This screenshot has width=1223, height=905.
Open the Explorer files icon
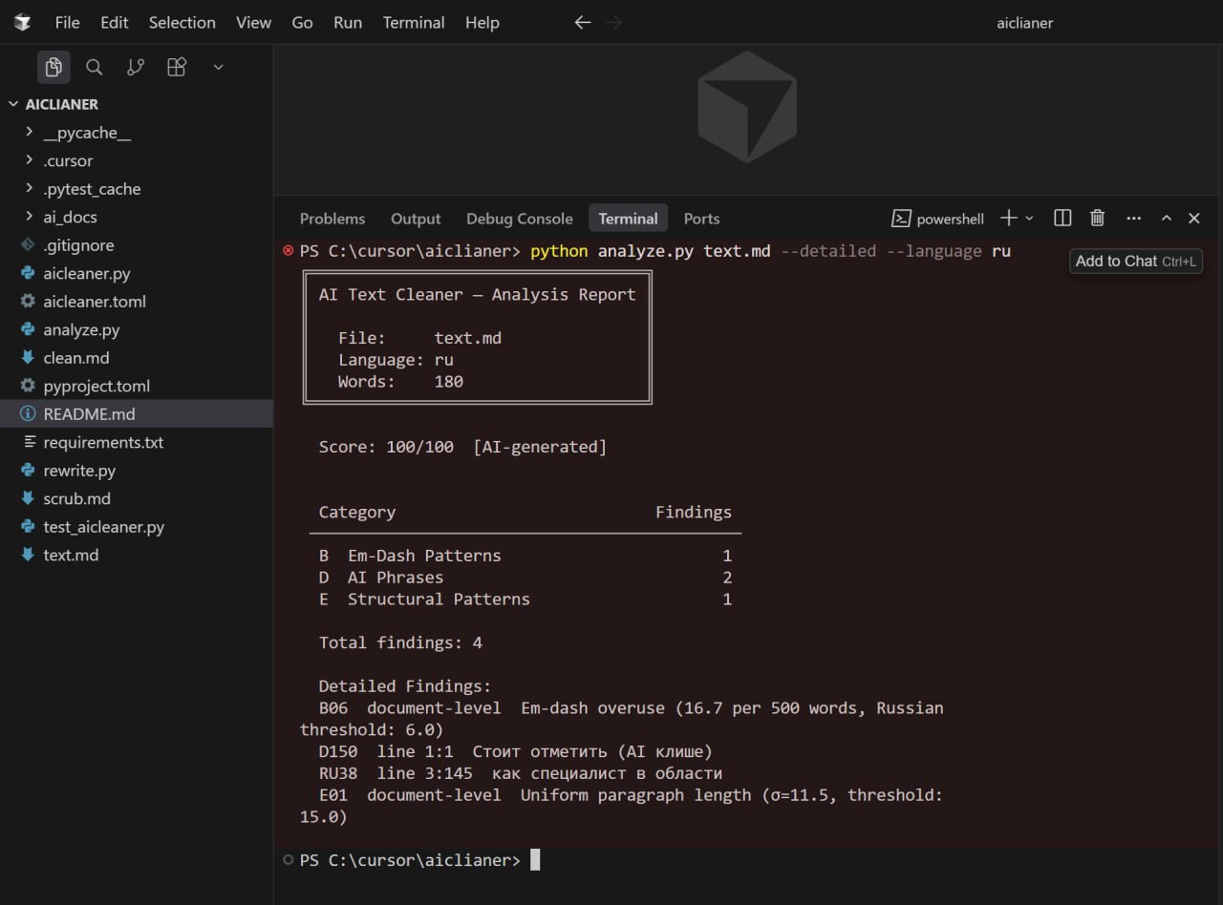[54, 67]
